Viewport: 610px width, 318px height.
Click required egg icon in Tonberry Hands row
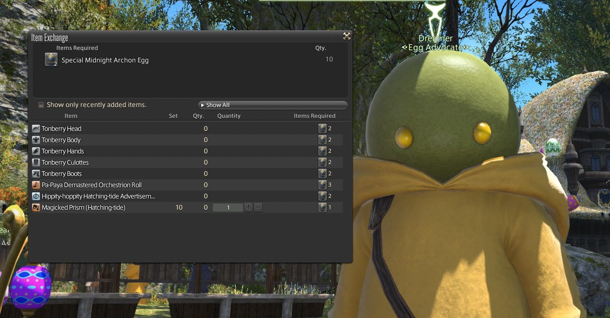322,151
